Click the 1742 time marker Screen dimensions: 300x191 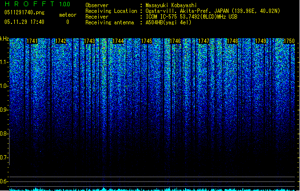coord(61,41)
